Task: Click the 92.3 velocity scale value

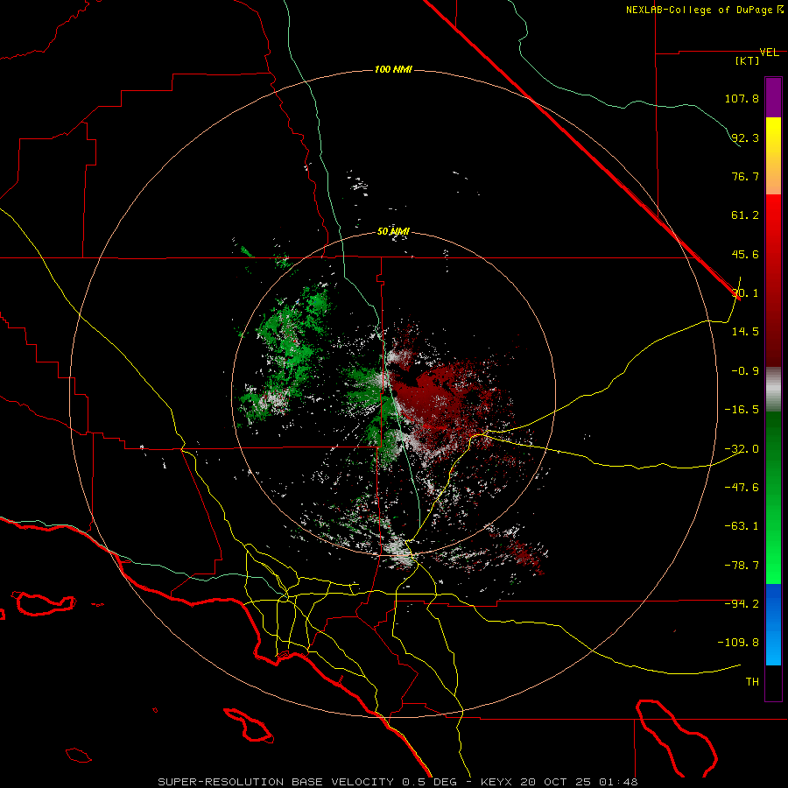Action: point(745,137)
